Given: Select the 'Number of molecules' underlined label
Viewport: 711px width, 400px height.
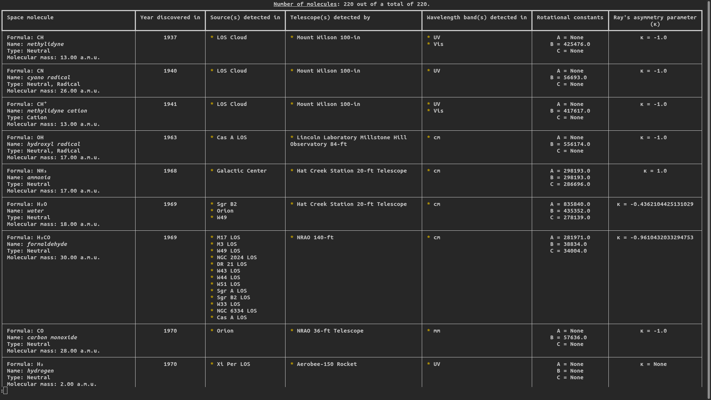Looking at the screenshot, I should point(305,4).
